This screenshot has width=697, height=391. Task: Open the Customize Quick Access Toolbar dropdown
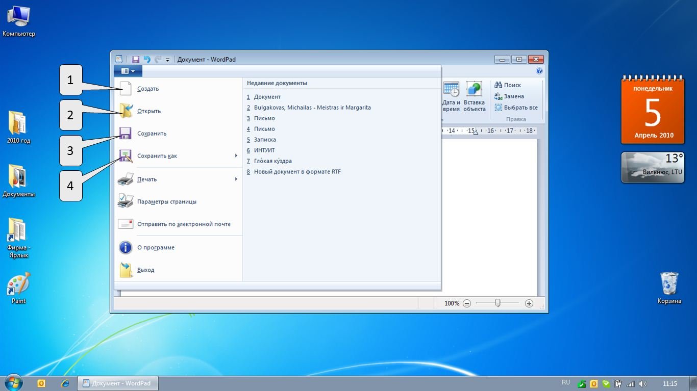pos(167,60)
